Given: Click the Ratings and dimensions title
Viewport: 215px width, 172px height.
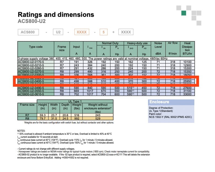Looking at the screenshot, I should (56, 15).
